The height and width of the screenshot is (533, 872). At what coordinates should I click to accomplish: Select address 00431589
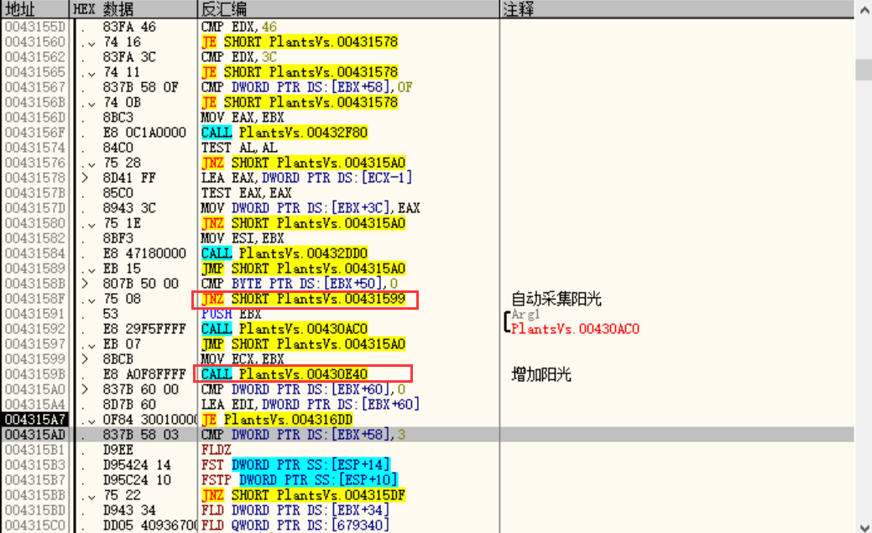pyautogui.click(x=35, y=268)
